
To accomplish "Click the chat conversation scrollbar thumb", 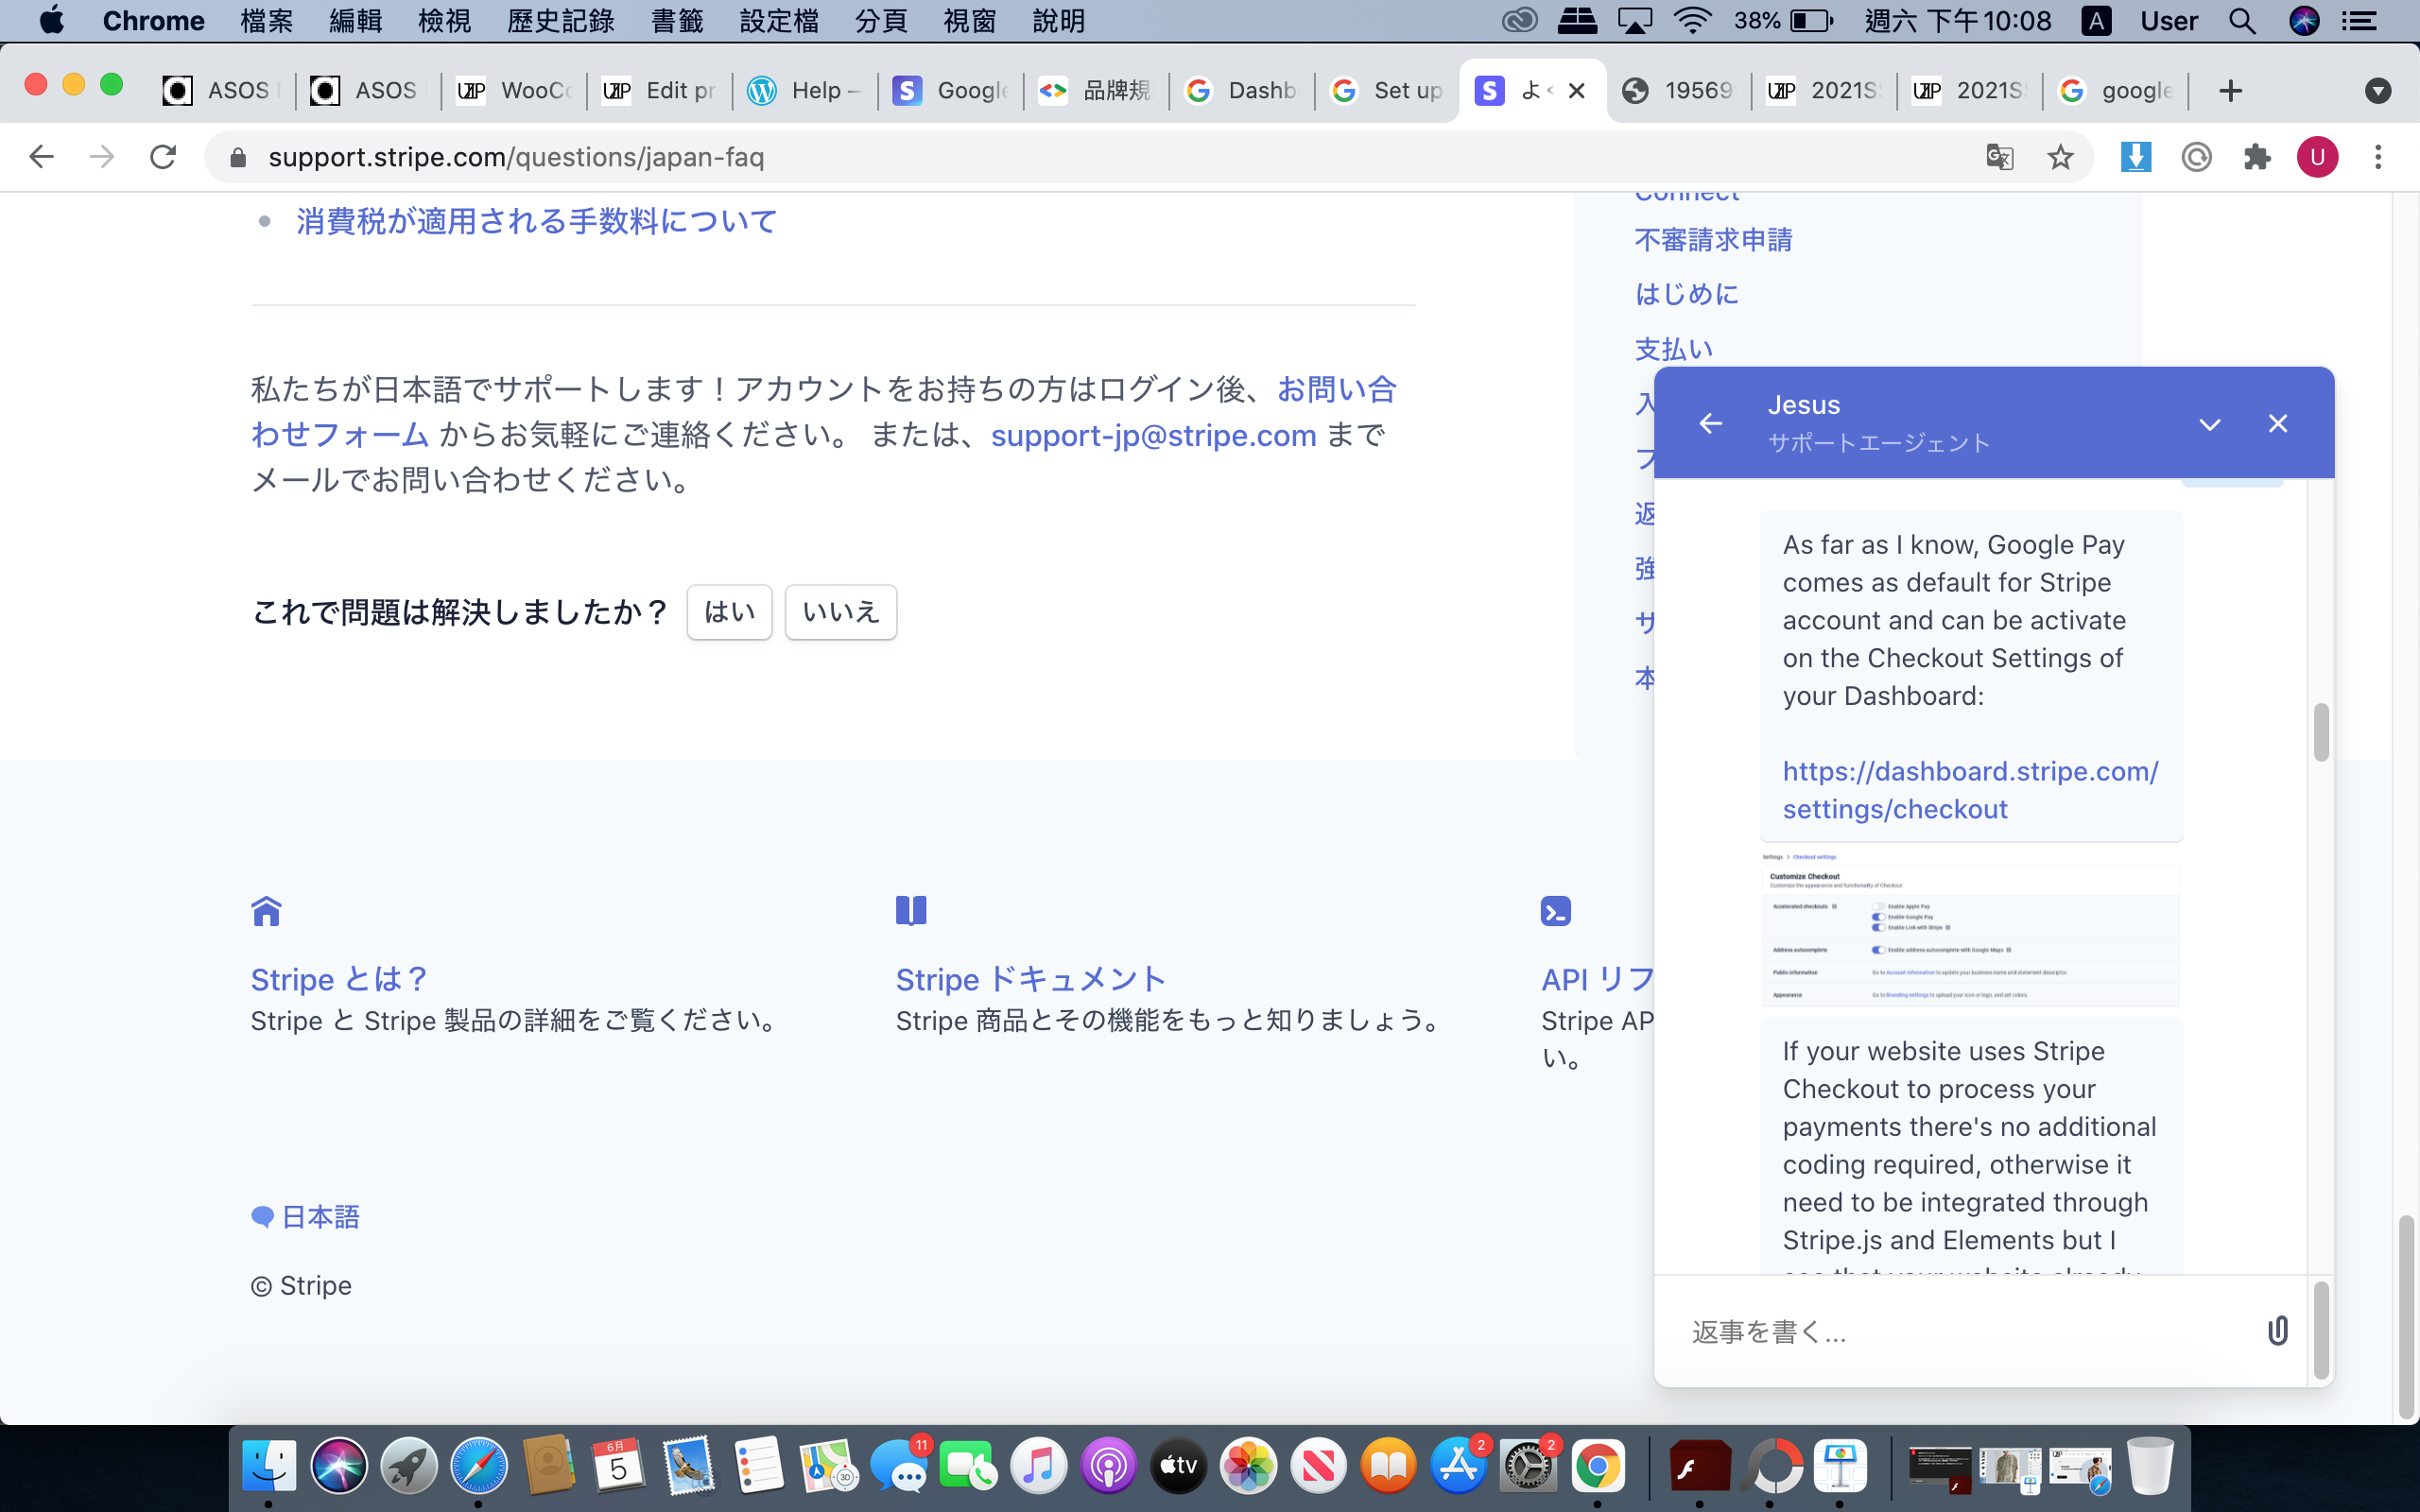I will click(x=2321, y=732).
